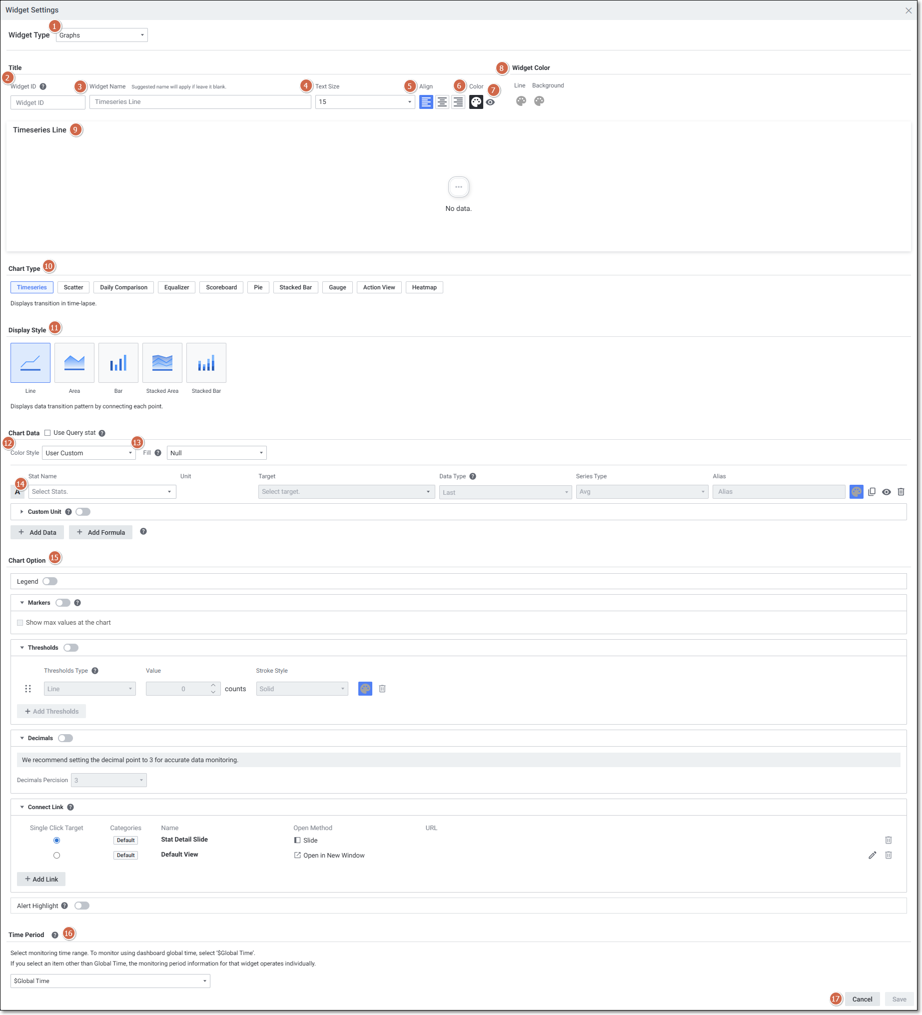Delete stat row A with trash icon

pos(901,492)
